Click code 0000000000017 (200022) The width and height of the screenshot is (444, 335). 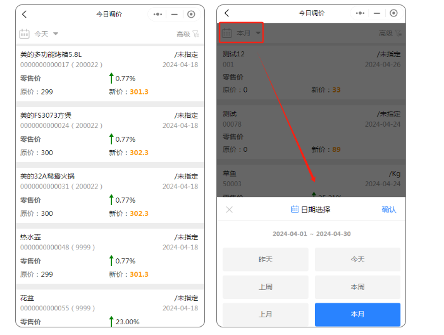click(x=61, y=65)
